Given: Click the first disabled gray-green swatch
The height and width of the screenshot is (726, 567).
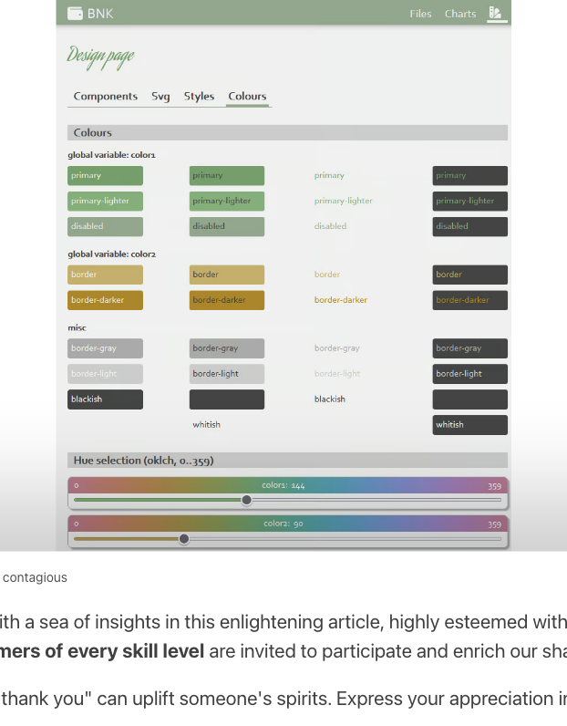Looking at the screenshot, I should pos(105,226).
